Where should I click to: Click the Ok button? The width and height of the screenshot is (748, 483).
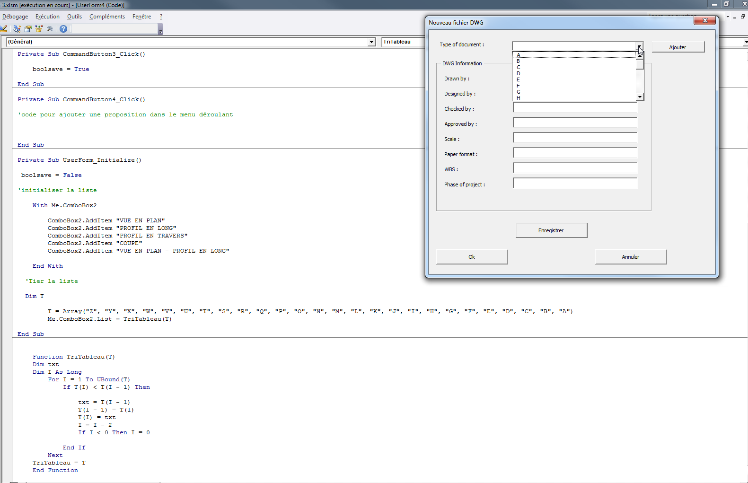click(x=472, y=257)
